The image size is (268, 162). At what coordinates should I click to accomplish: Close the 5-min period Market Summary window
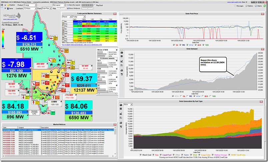pyautogui.click(x=115, y=14)
